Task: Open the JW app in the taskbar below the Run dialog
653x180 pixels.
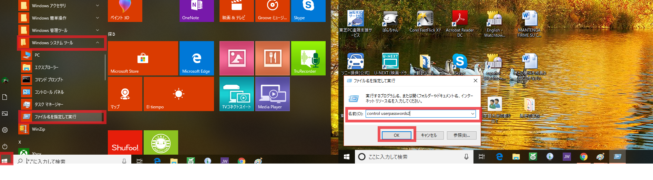Action: pyautogui.click(x=567, y=157)
